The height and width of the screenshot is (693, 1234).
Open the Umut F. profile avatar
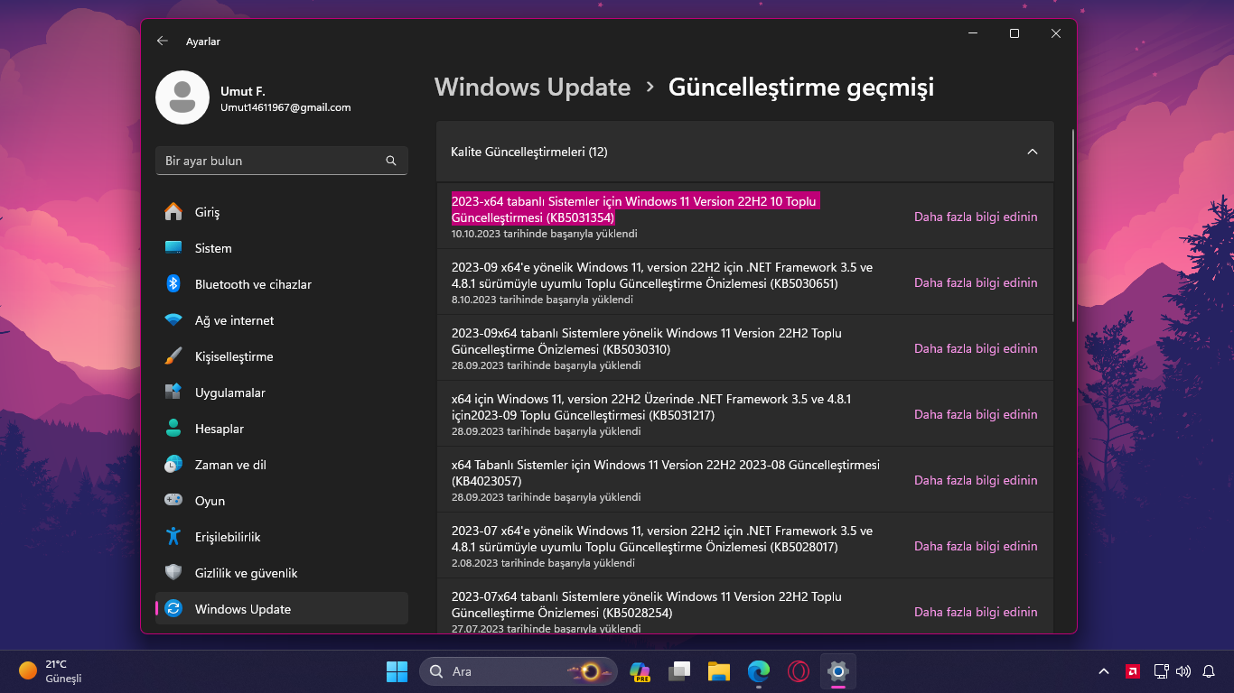(x=182, y=97)
